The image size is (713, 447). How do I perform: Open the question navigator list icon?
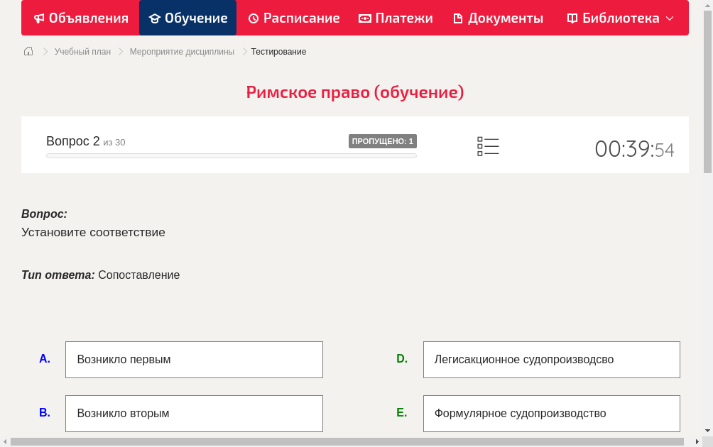click(488, 146)
